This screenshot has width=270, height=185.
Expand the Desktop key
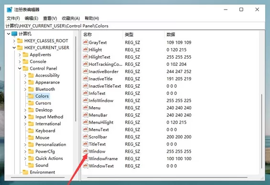click(25, 110)
